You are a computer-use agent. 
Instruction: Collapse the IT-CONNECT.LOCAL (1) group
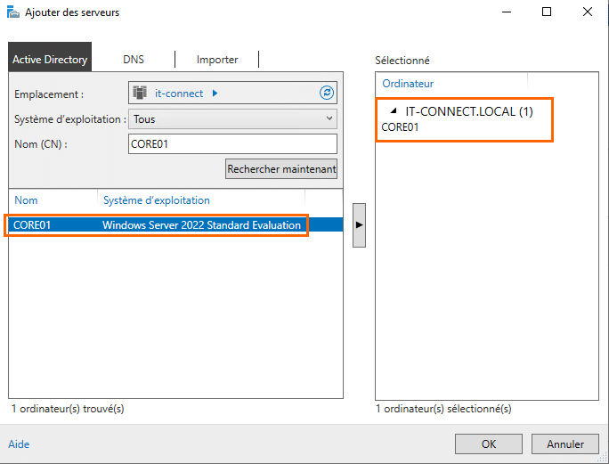coord(394,111)
